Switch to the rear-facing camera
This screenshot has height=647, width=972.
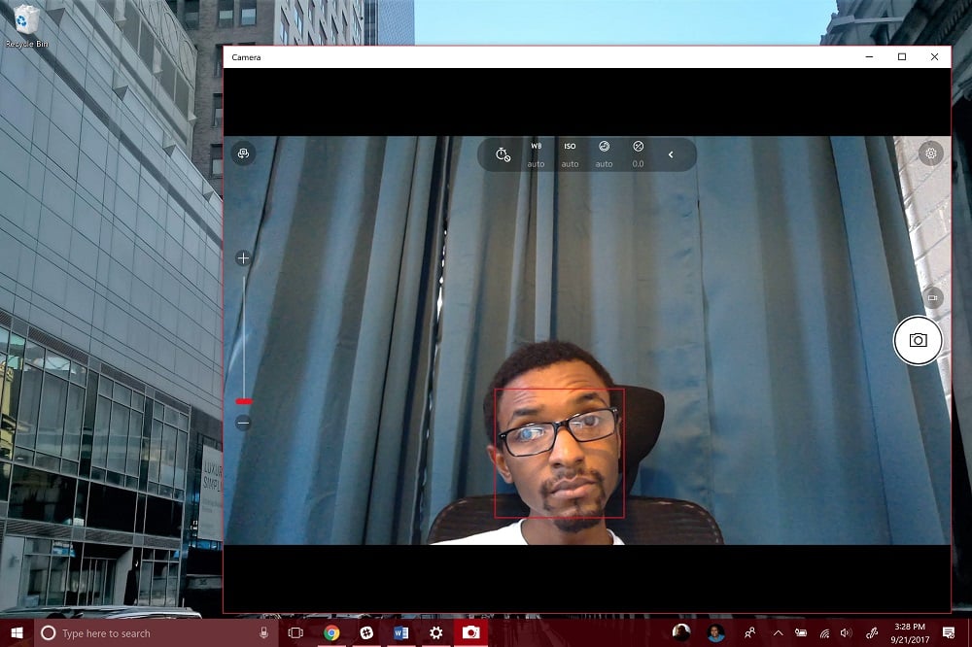[x=243, y=153]
